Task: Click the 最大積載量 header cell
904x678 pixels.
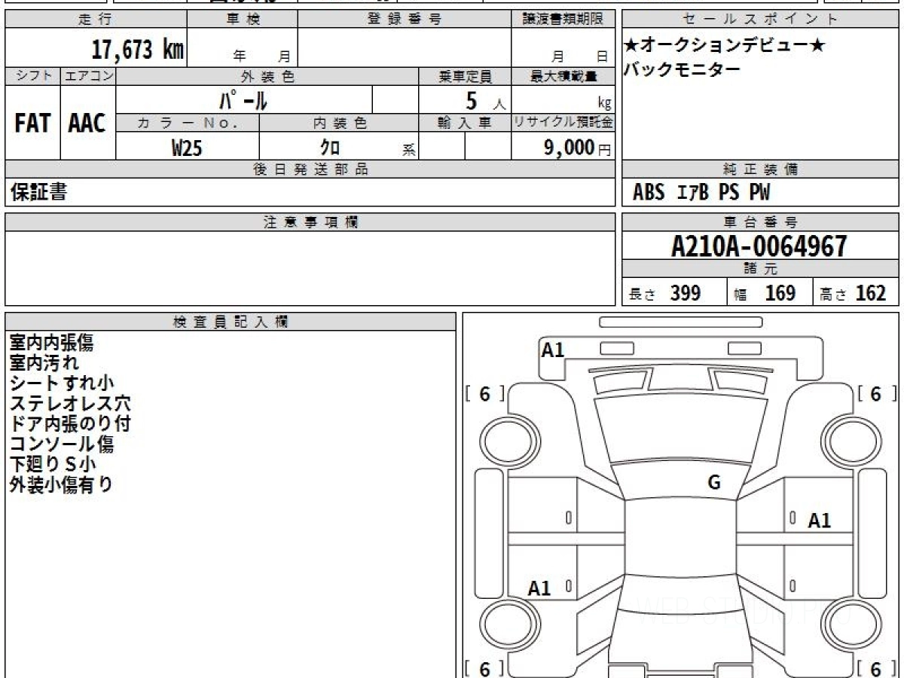Action: tap(563, 76)
